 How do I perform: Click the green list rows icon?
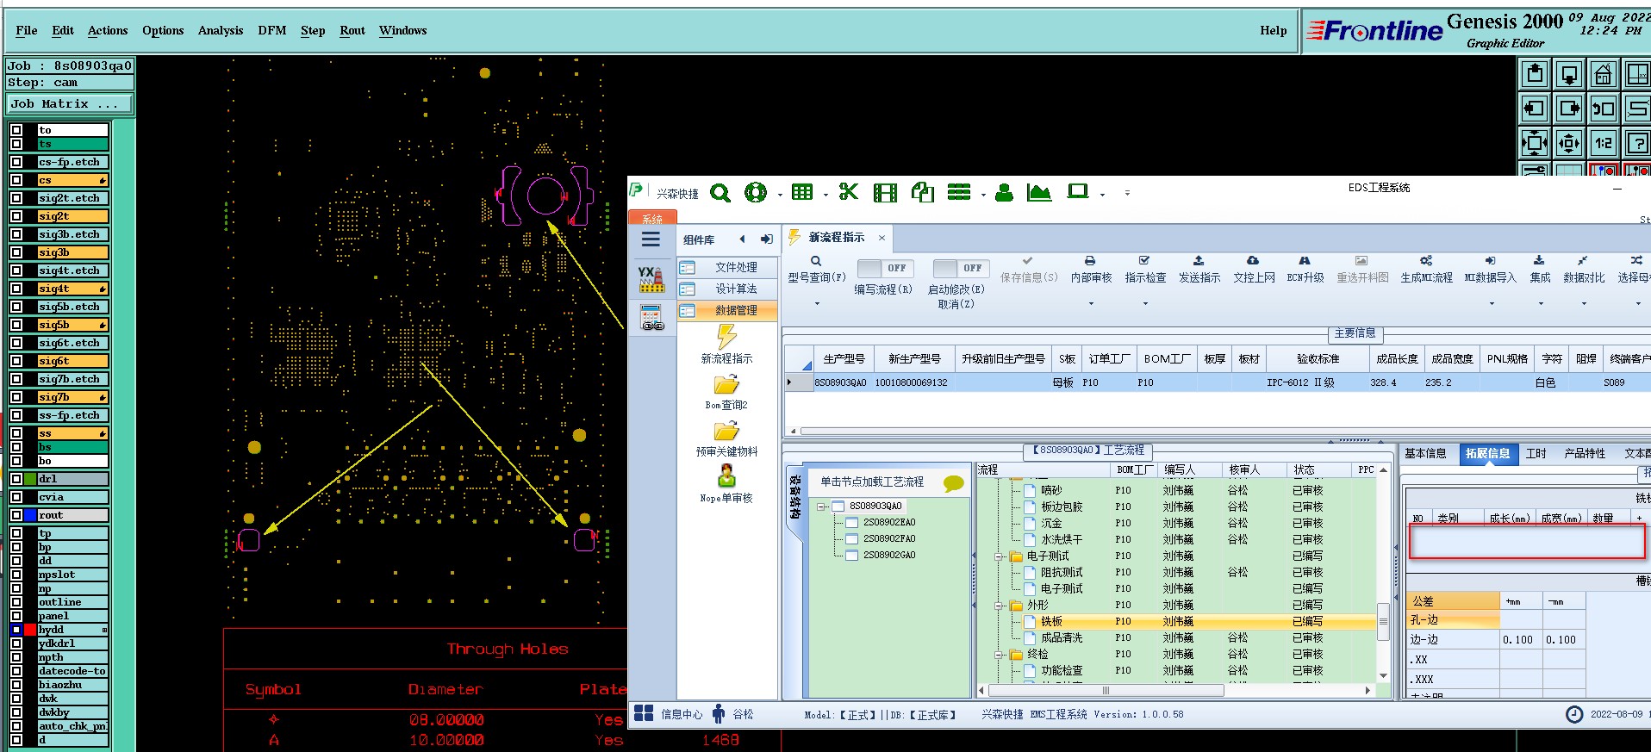[959, 192]
